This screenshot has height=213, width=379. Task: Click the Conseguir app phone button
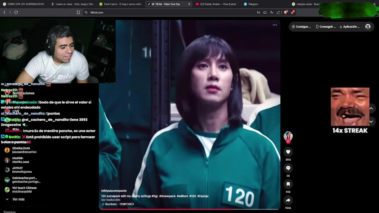point(325,27)
